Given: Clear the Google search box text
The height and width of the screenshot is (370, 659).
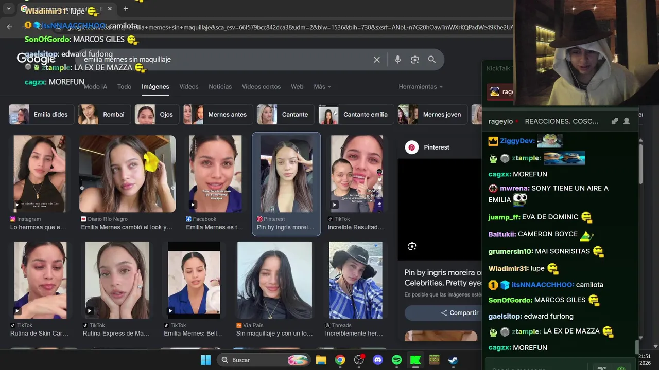Looking at the screenshot, I should pos(377,60).
